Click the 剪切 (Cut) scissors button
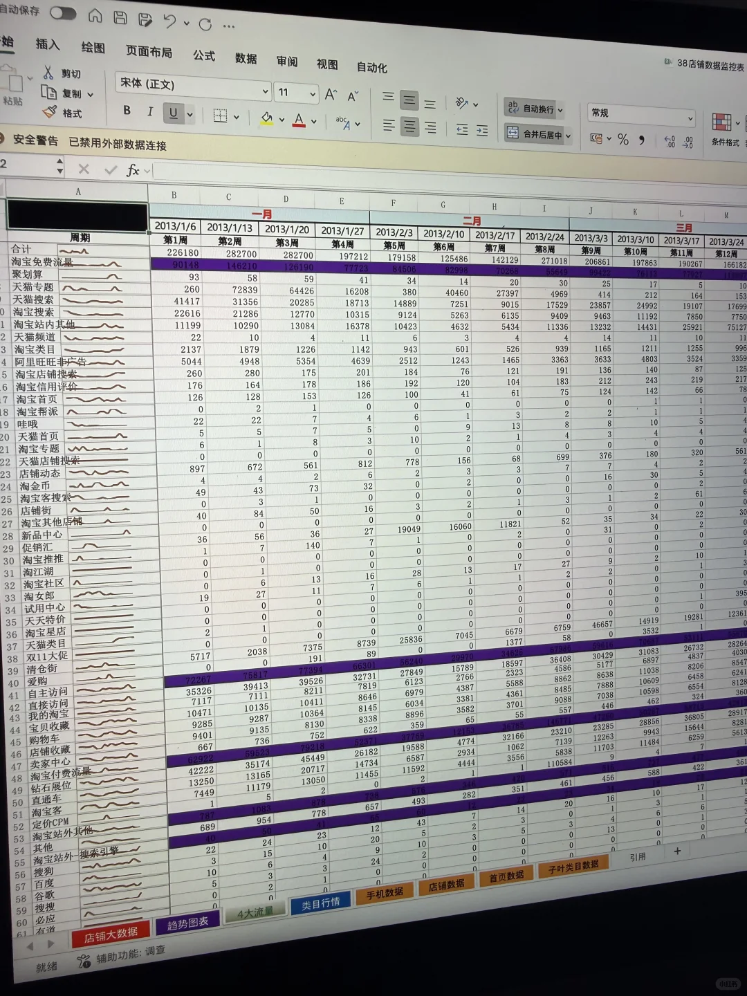747x996 pixels. click(x=62, y=73)
